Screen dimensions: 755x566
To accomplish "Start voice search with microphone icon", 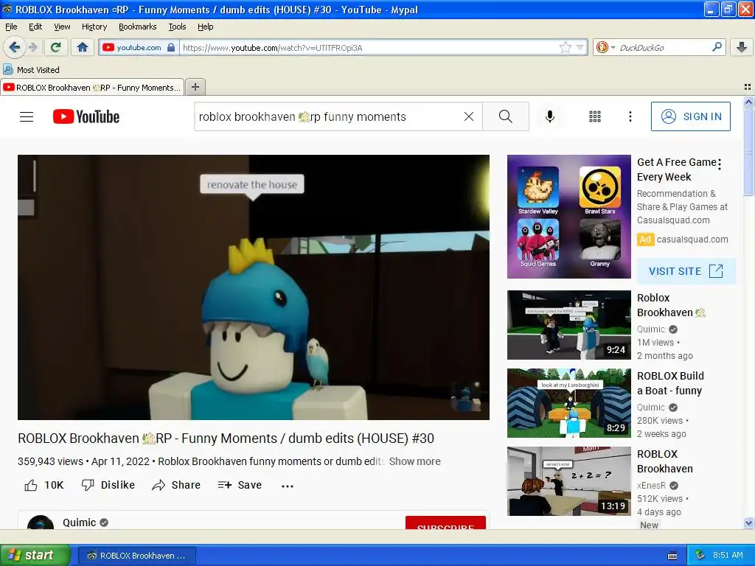I will point(550,116).
